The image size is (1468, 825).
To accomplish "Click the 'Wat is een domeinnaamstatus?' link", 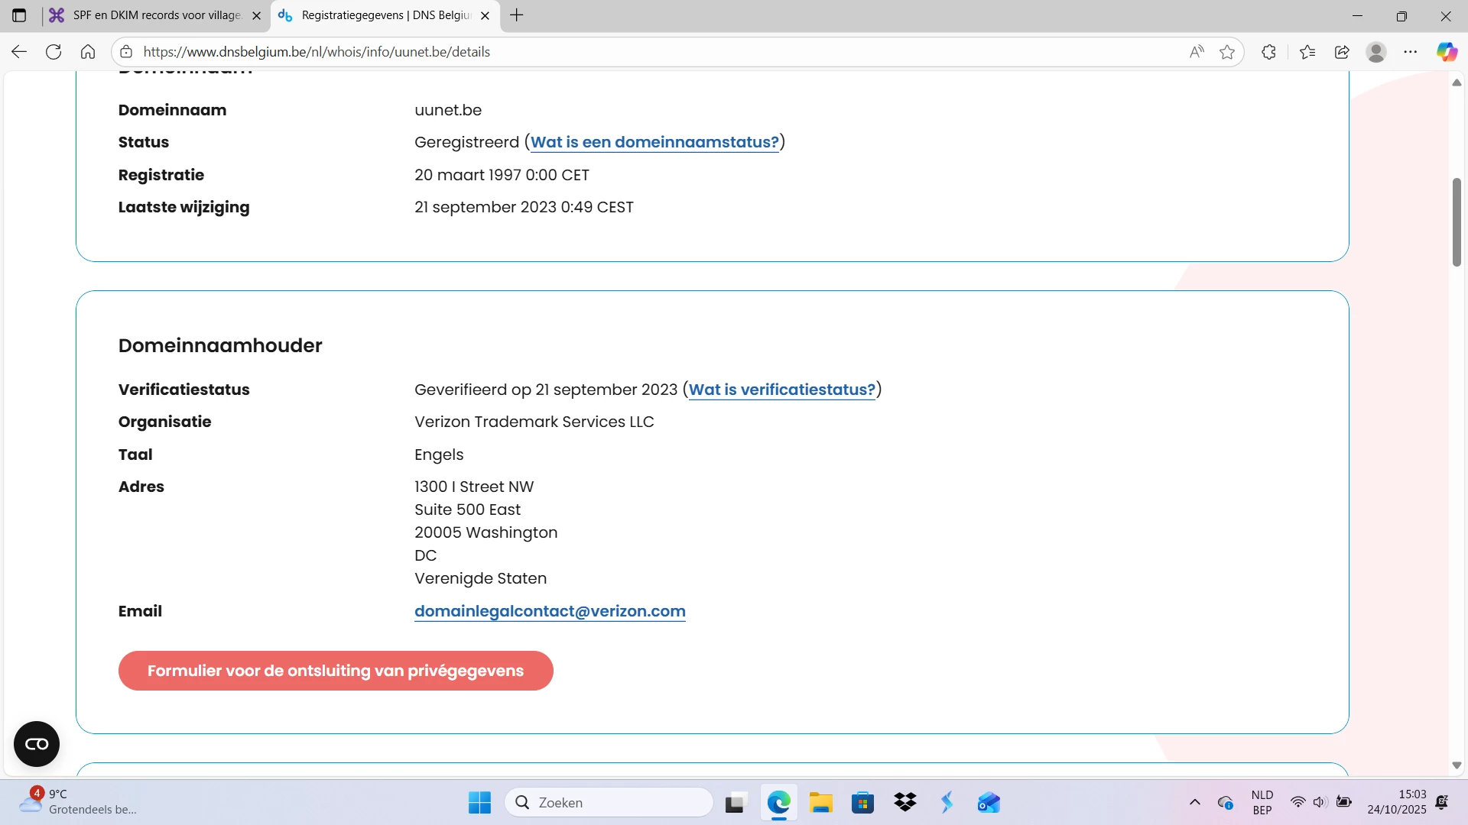I will [654, 142].
